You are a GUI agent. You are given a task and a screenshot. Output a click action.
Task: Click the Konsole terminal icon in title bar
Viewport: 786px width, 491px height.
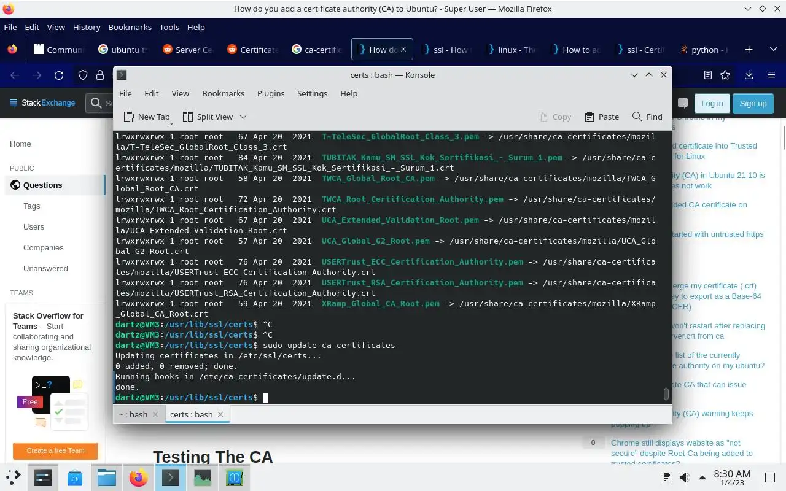(x=122, y=75)
